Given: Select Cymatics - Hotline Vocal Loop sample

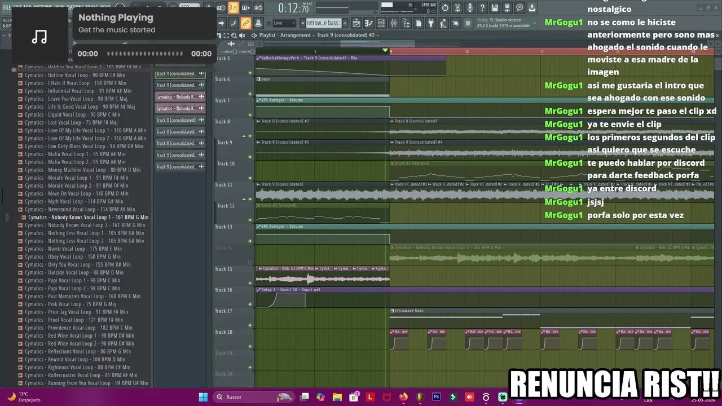Looking at the screenshot, I should pos(75,75).
